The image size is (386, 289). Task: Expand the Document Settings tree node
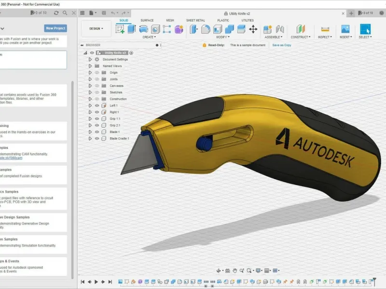coord(90,59)
